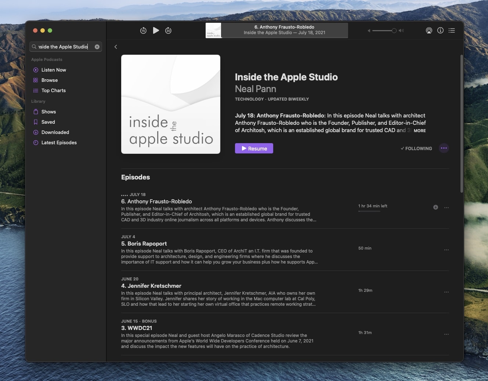The image size is (488, 381).
Task: Click the Saved bookmark icon
Action: [36, 122]
